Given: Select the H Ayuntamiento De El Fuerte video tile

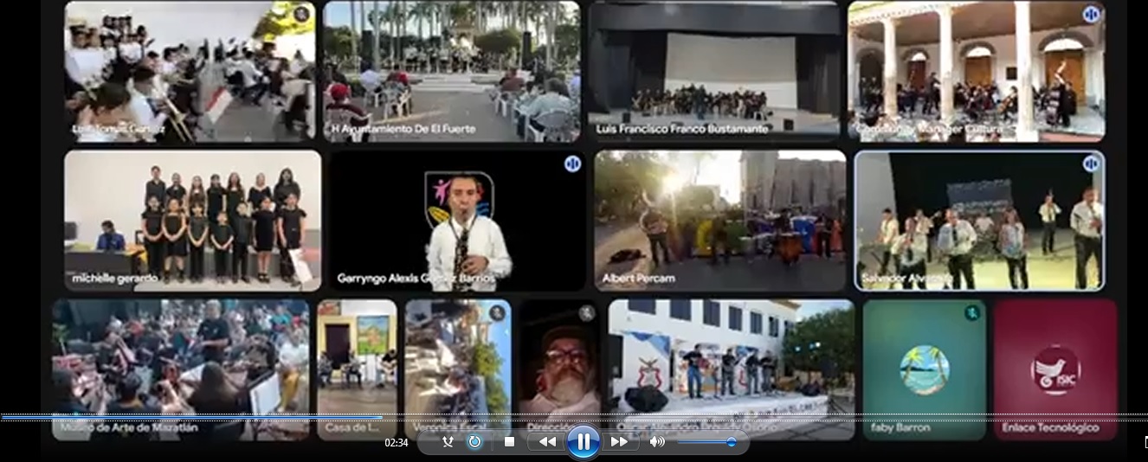Looking at the screenshot, I should [452, 71].
